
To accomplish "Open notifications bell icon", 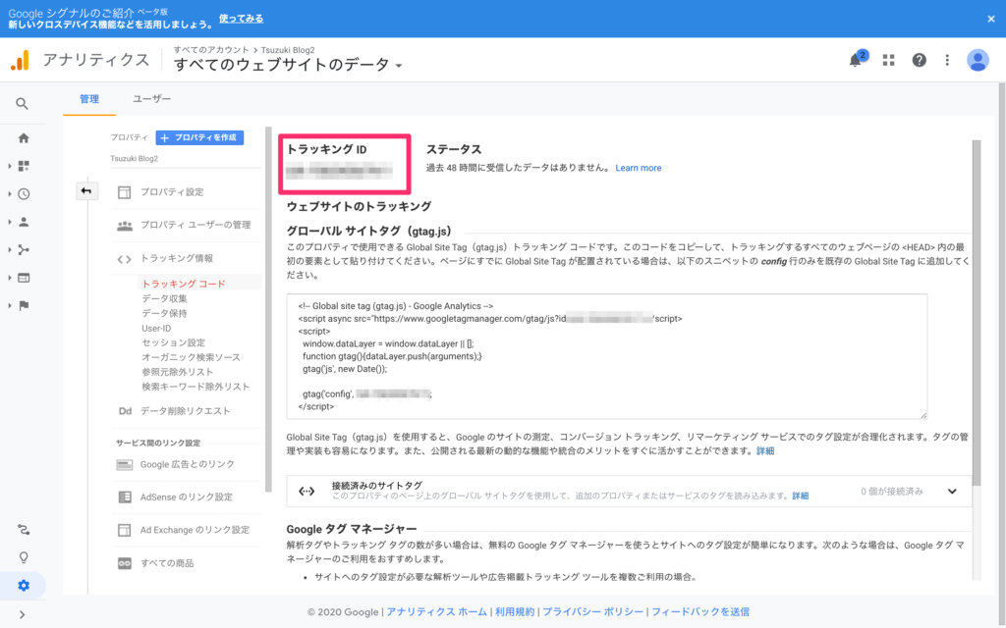I will tap(856, 60).
